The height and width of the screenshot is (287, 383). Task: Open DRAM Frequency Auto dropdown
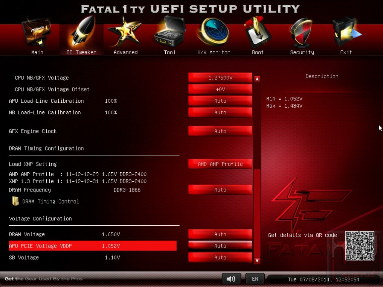[220, 190]
